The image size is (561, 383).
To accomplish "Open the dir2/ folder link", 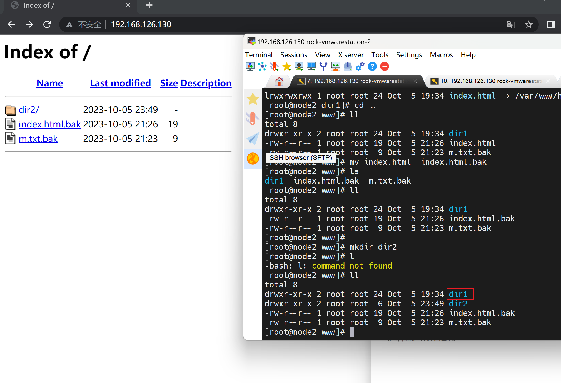I will tap(29, 110).
